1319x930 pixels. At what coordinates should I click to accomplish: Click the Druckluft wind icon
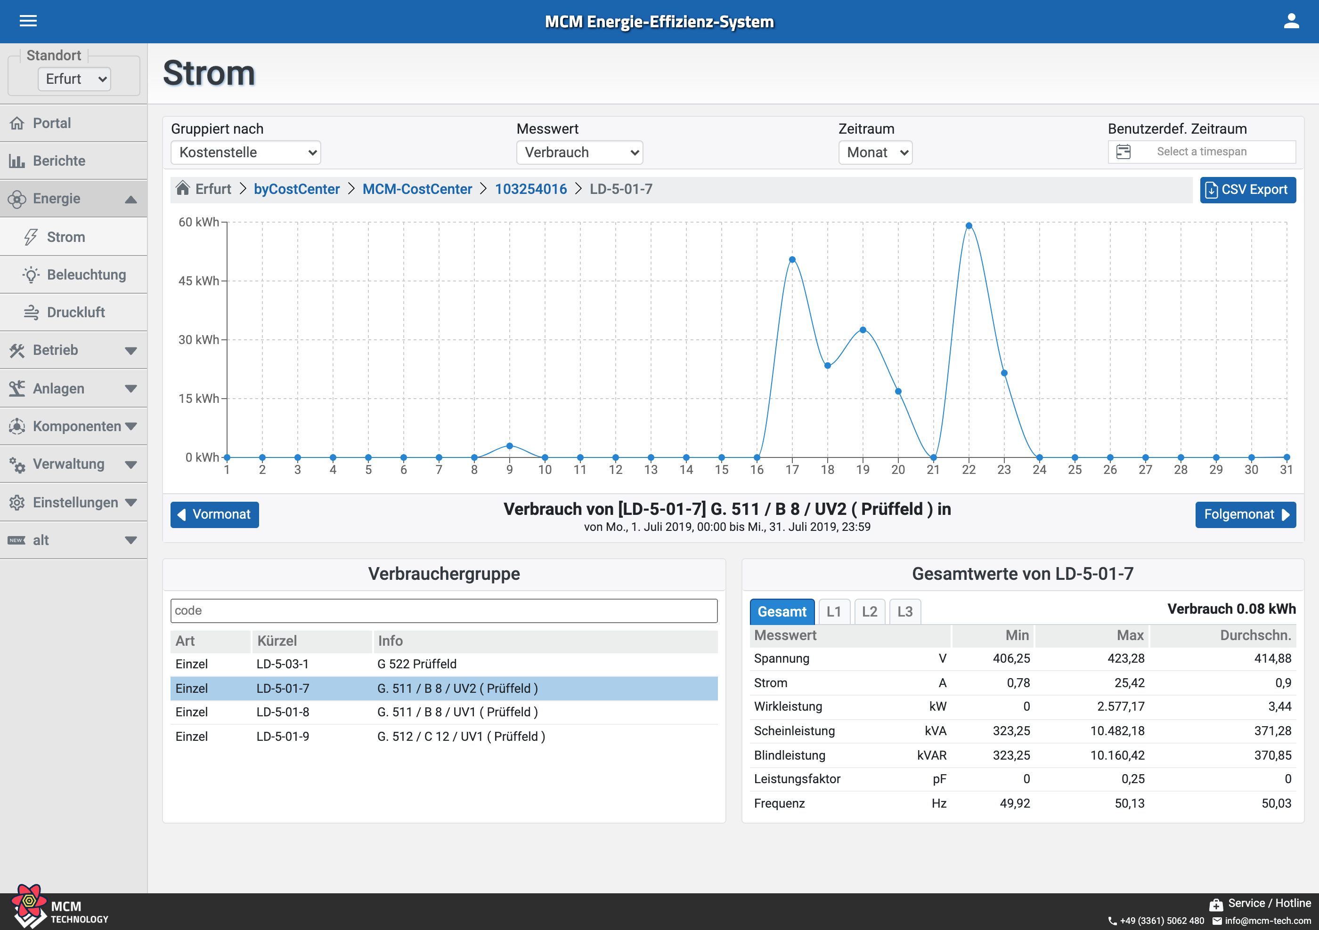[x=31, y=313]
